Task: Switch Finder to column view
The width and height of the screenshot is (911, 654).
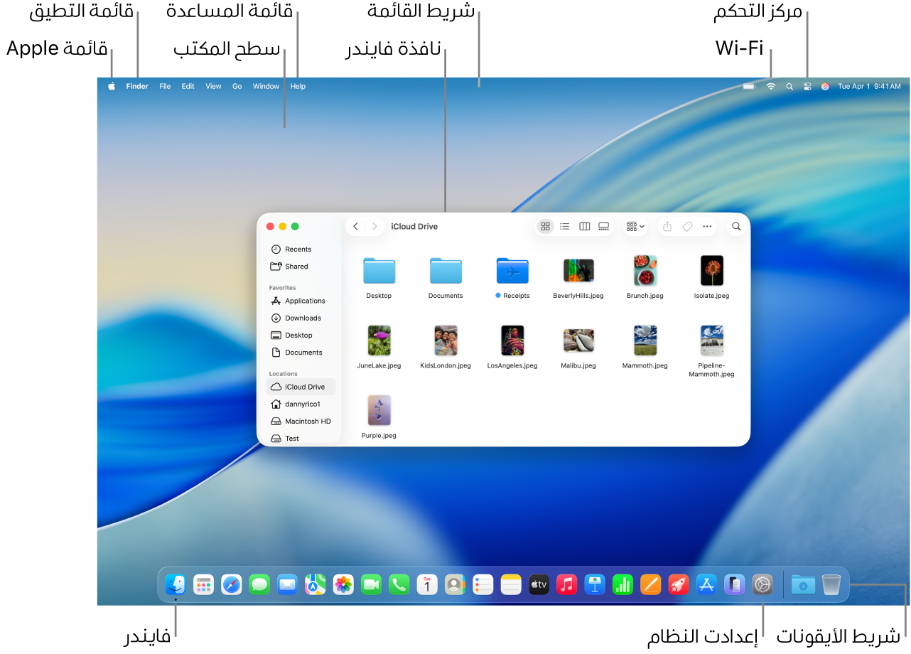Action: (584, 226)
